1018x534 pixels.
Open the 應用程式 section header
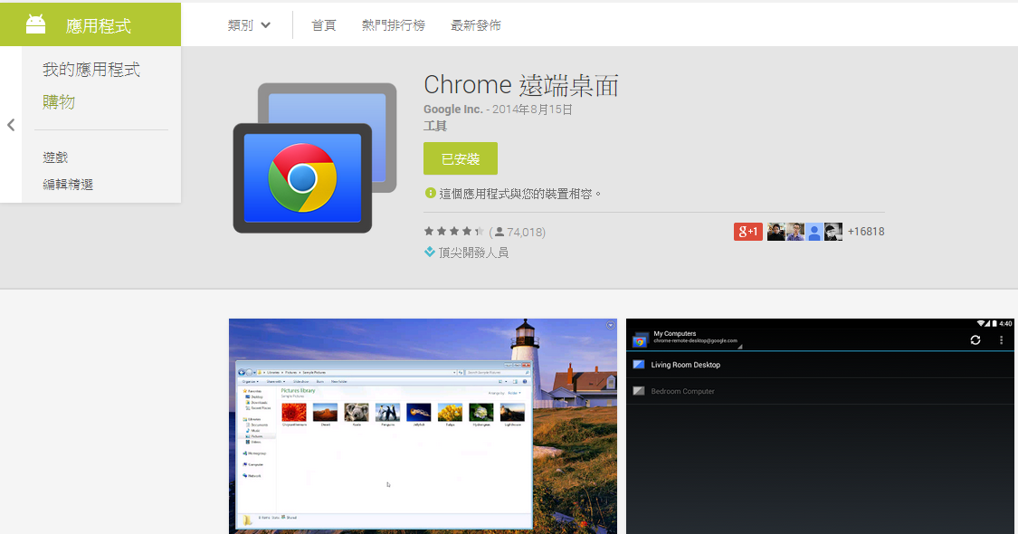click(90, 24)
